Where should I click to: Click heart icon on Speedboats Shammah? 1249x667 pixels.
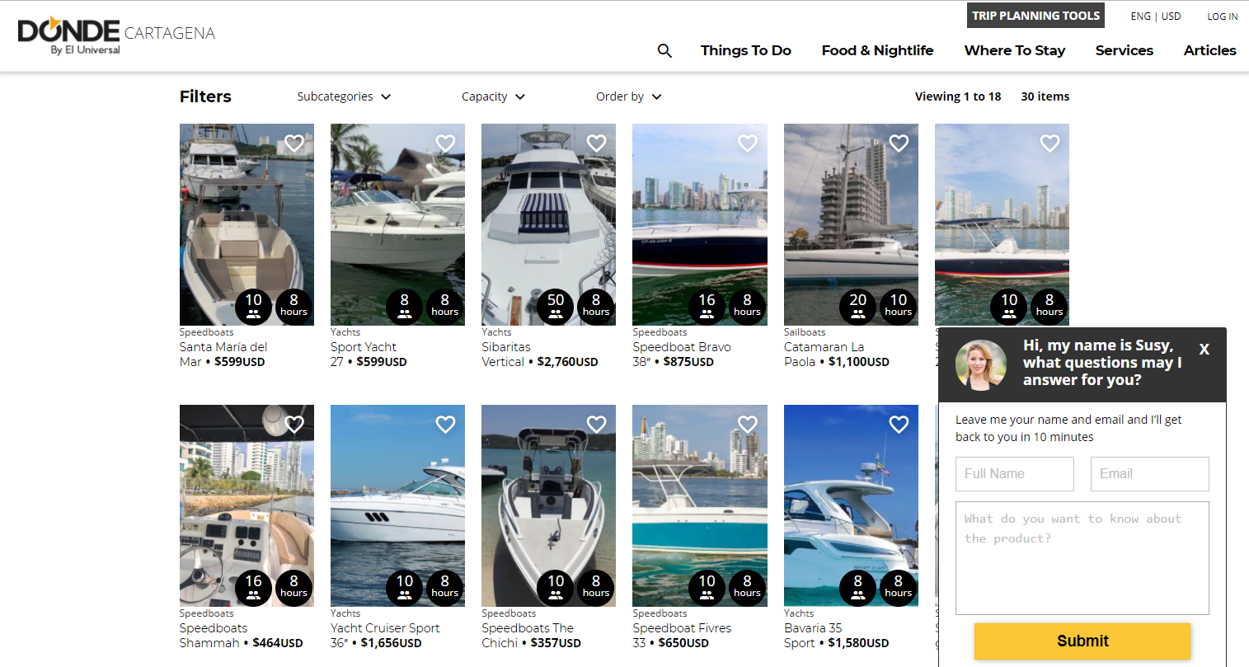[294, 425]
